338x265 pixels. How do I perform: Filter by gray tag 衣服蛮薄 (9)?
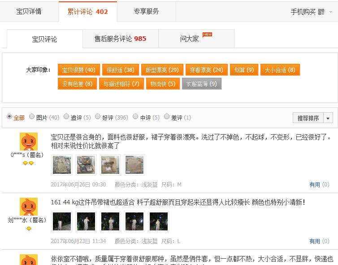202,84
